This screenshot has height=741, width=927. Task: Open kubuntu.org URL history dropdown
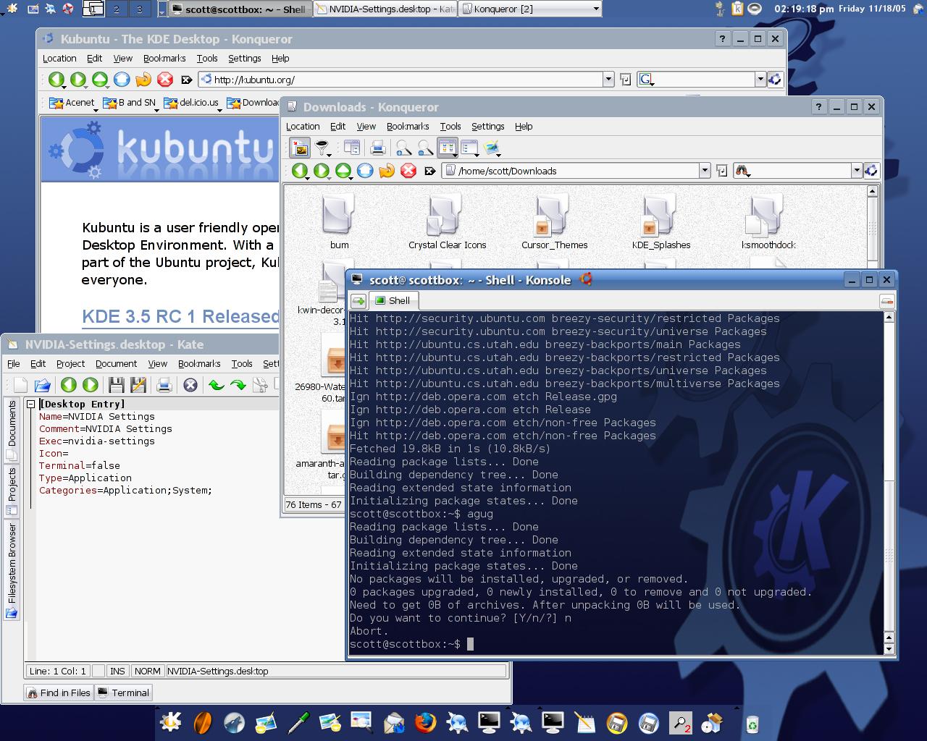point(608,80)
